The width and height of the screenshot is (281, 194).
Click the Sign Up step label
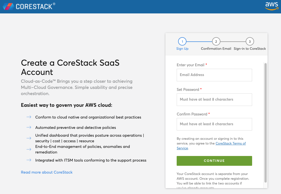click(x=182, y=49)
